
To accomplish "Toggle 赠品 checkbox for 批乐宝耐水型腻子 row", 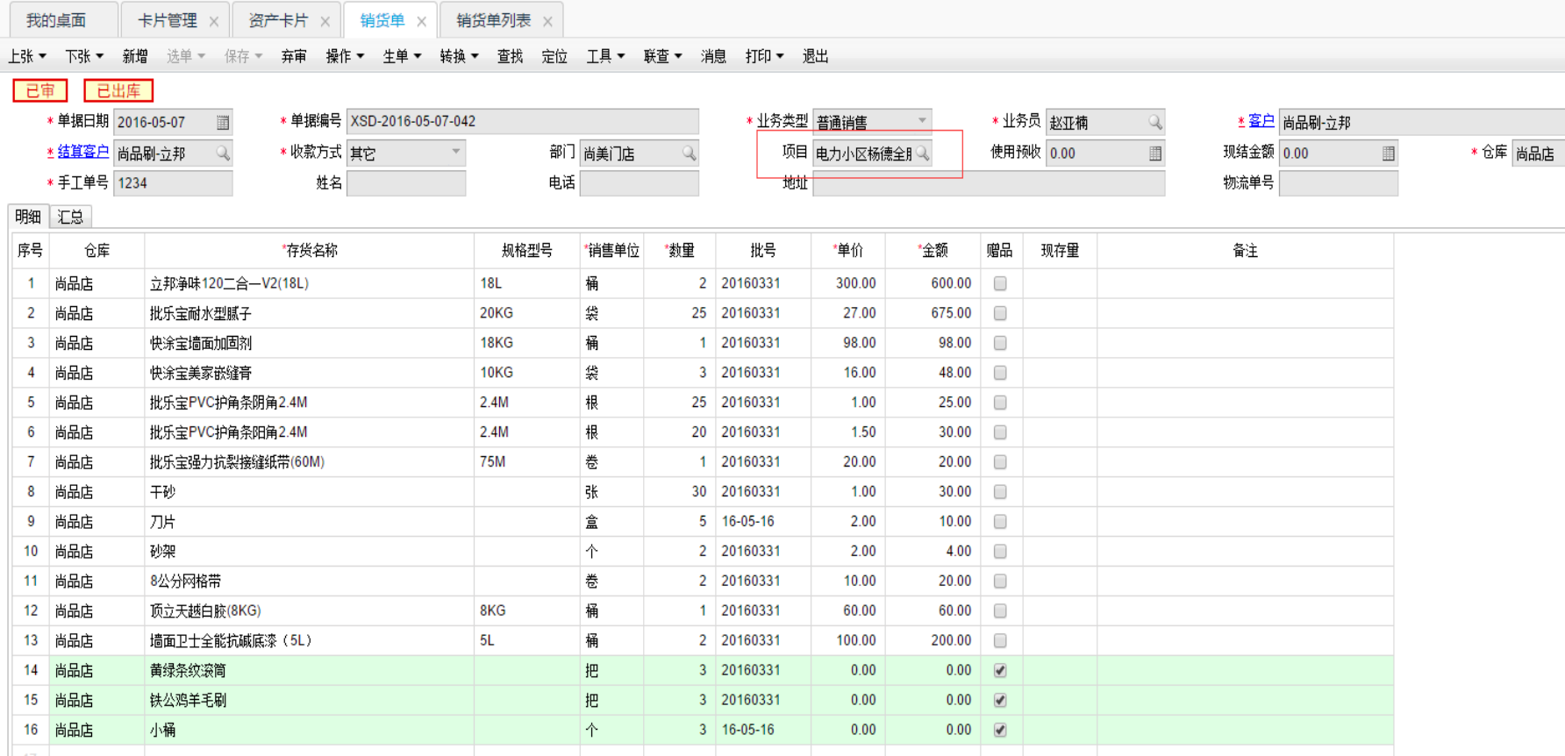I will (x=1000, y=313).
